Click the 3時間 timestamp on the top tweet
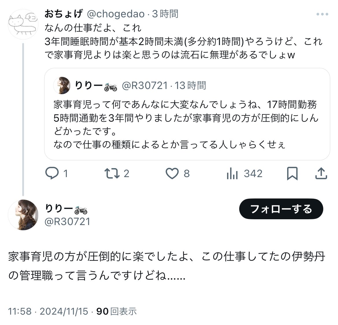The image size is (338, 325). point(165,14)
